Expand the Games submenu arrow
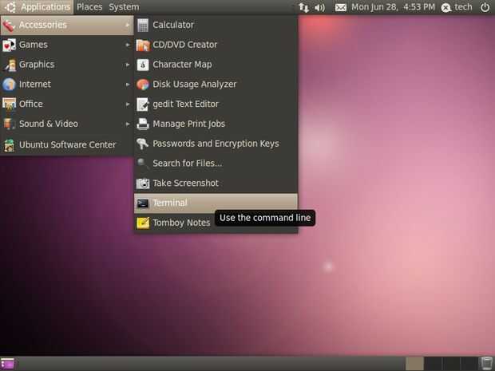 128,45
